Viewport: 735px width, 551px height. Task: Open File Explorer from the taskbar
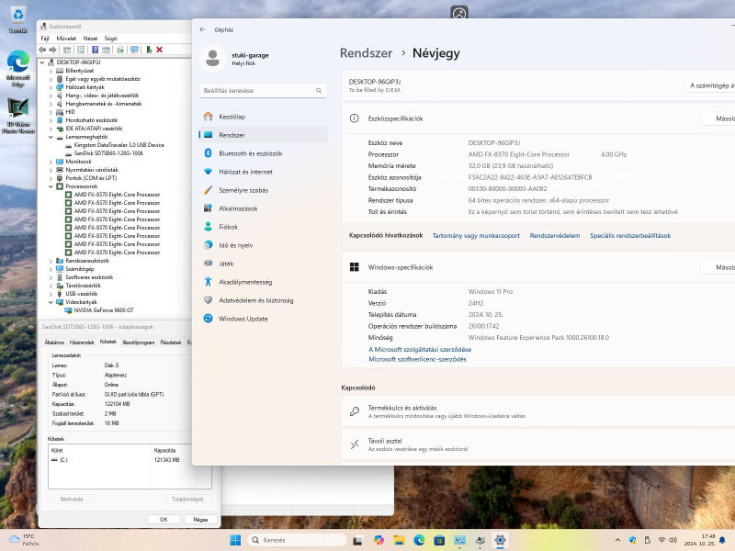click(x=399, y=540)
